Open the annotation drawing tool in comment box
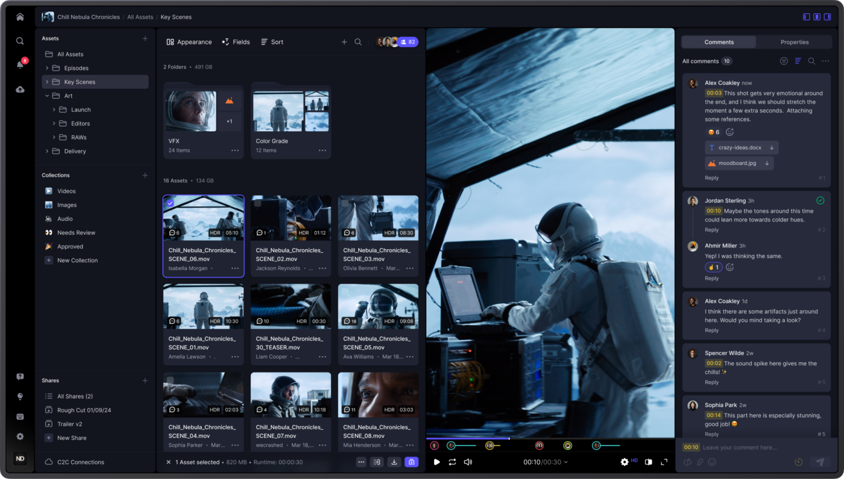Image resolution: width=844 pixels, height=479 pixels. (687, 462)
